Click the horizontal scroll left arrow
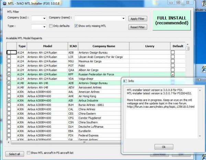The image size is (206, 160). [x=9, y=142]
